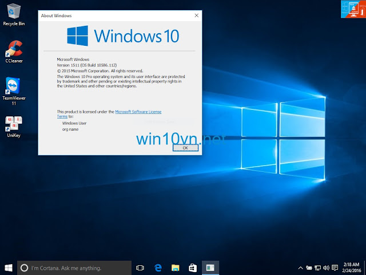Select the About Windows taskbar button
Viewport: 366px width, 275px height.
(x=210, y=268)
